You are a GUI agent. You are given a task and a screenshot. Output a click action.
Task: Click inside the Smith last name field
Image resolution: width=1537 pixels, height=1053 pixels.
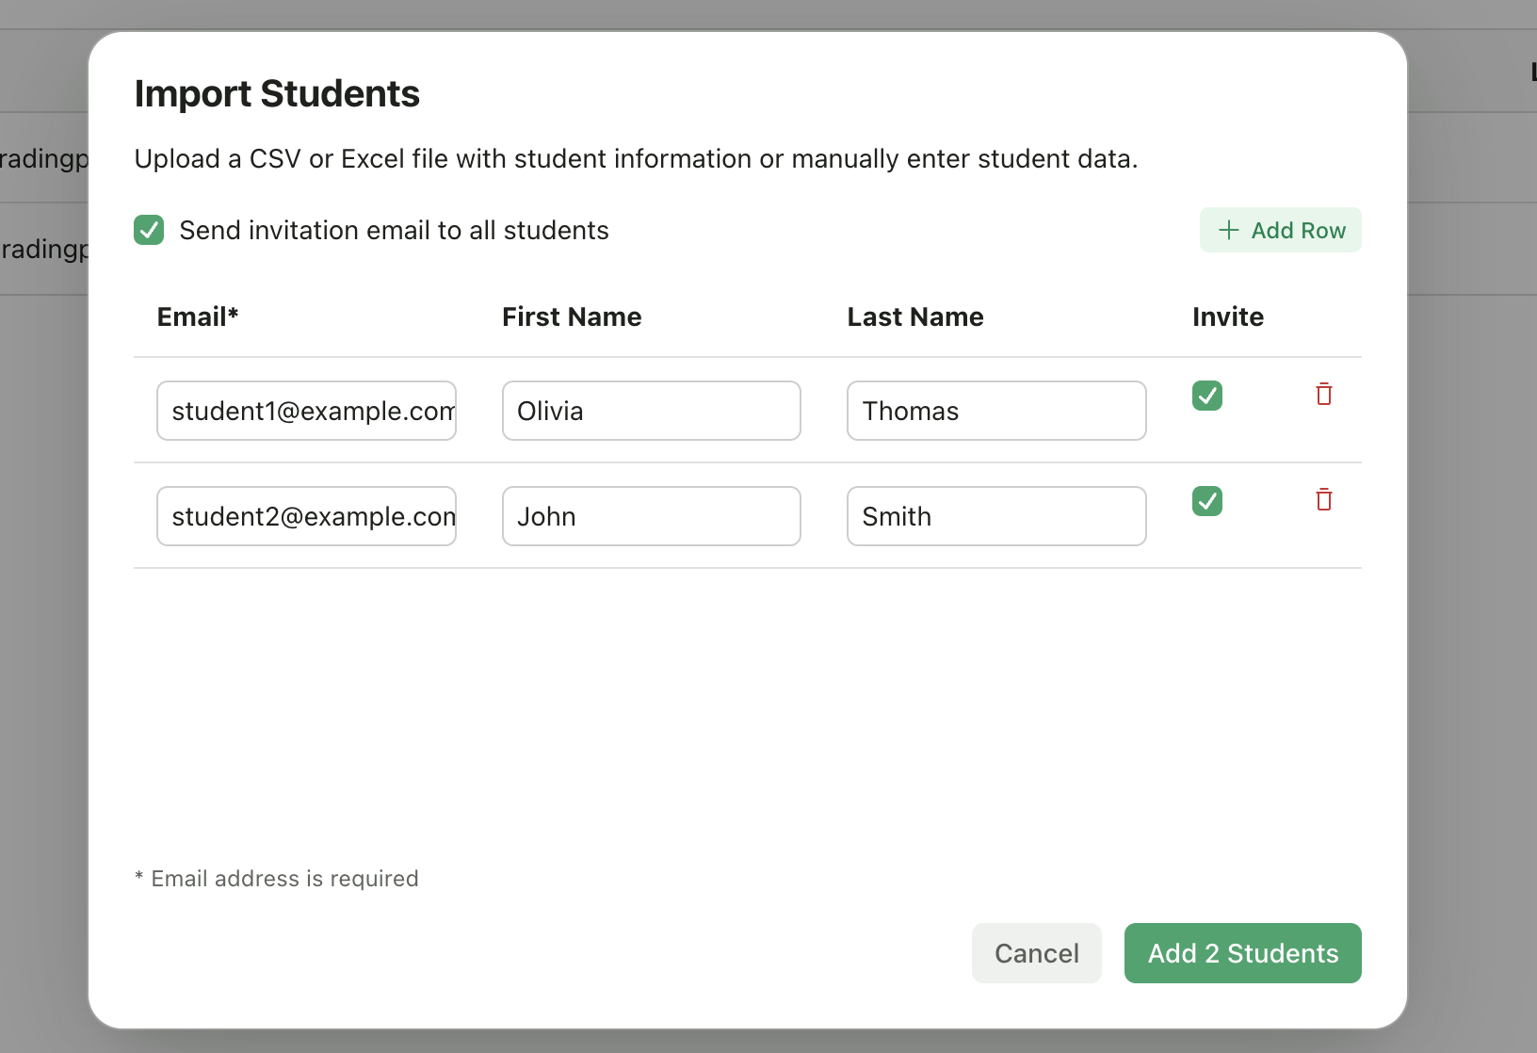pyautogui.click(x=995, y=516)
